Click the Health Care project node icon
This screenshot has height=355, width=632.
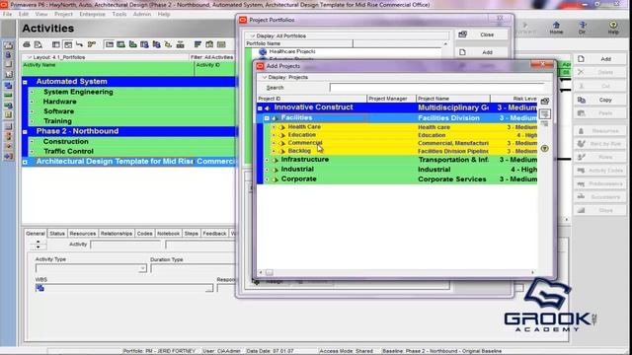282,127
